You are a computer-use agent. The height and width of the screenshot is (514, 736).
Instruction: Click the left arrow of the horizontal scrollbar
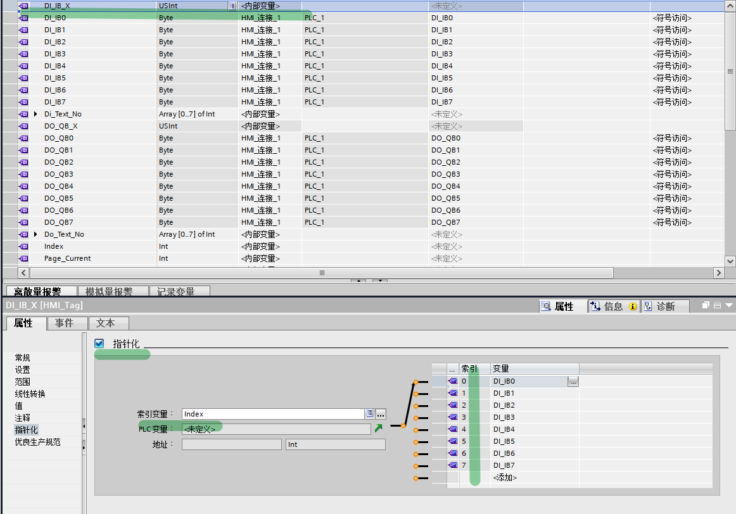coord(23,273)
